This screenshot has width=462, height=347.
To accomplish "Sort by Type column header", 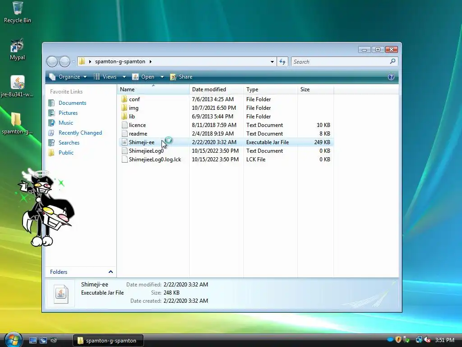I will [271, 89].
